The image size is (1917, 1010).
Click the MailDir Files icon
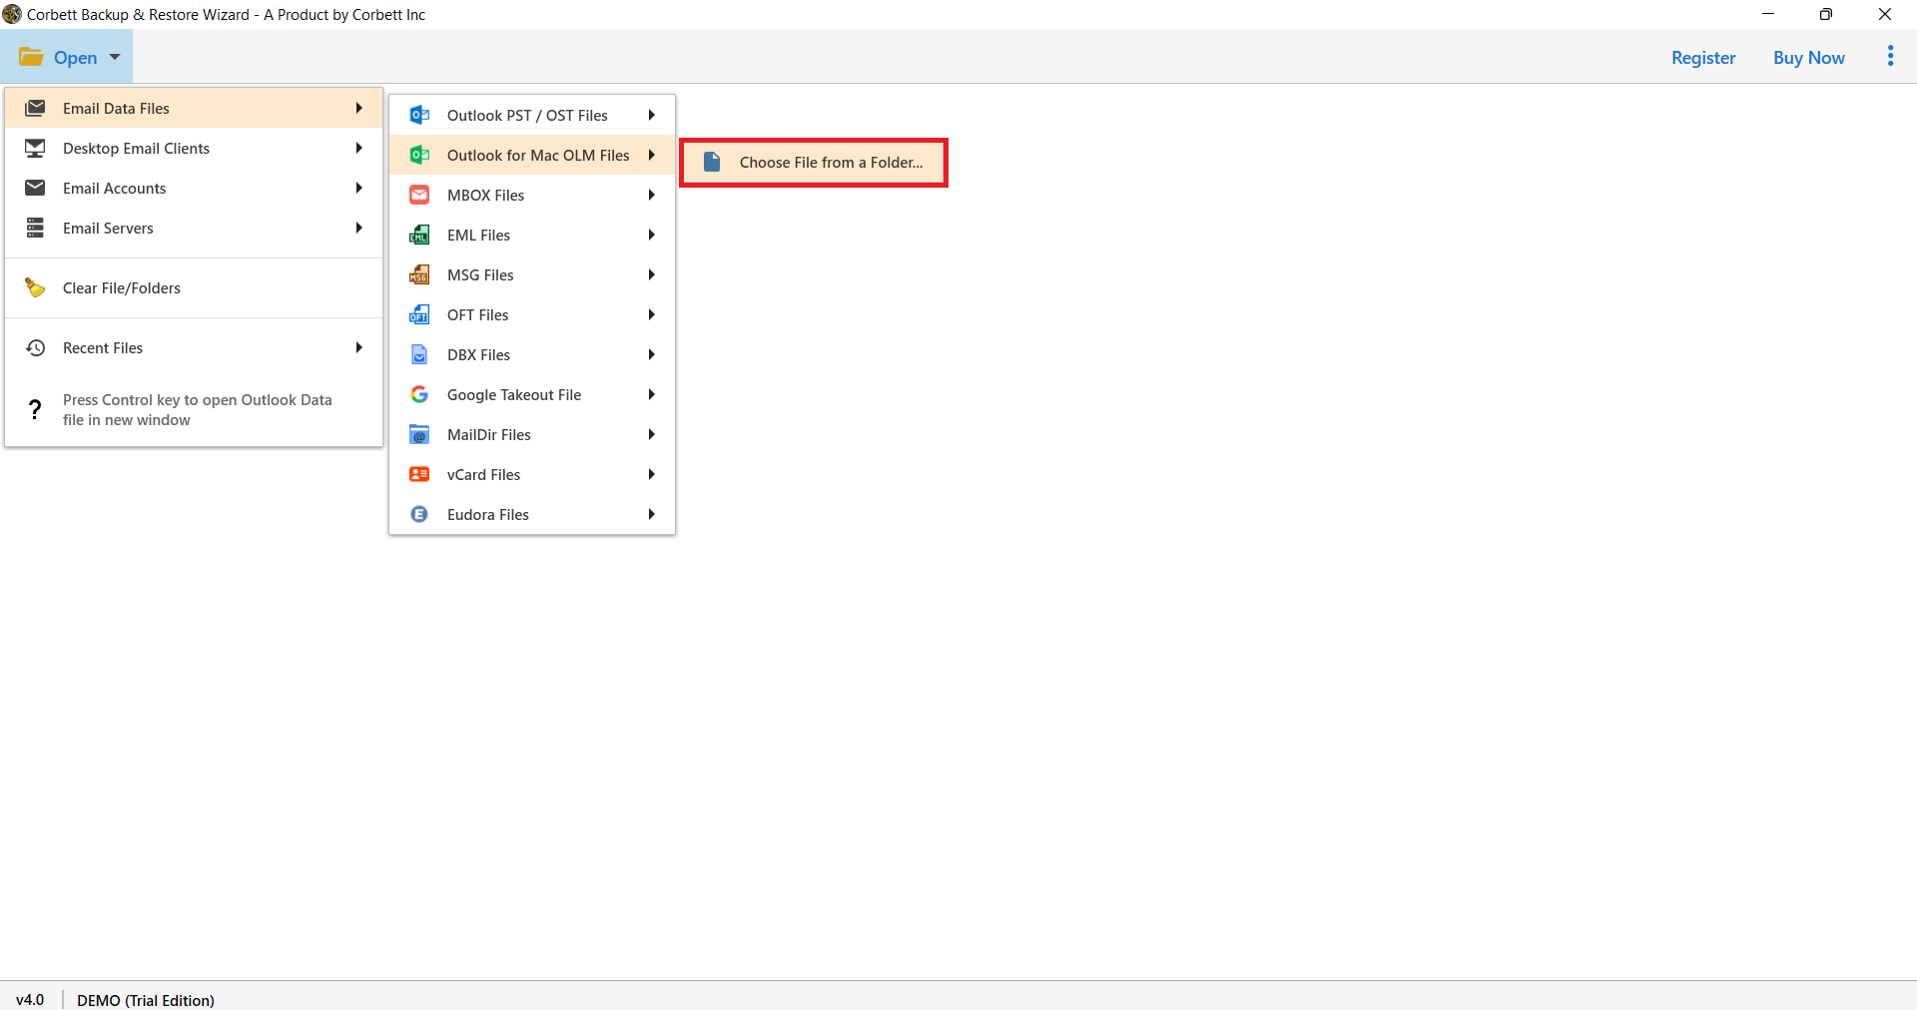tap(419, 434)
